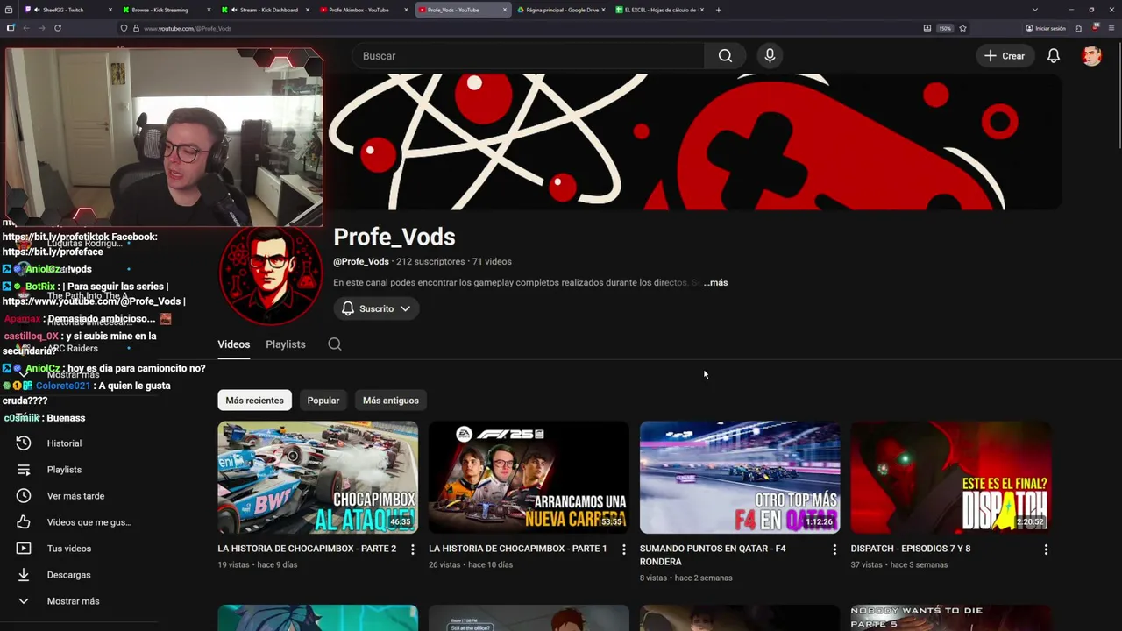The width and height of the screenshot is (1122, 631).
Task: Open La Historia de Chocapimbox - Parte 1 title
Action: pos(517,549)
